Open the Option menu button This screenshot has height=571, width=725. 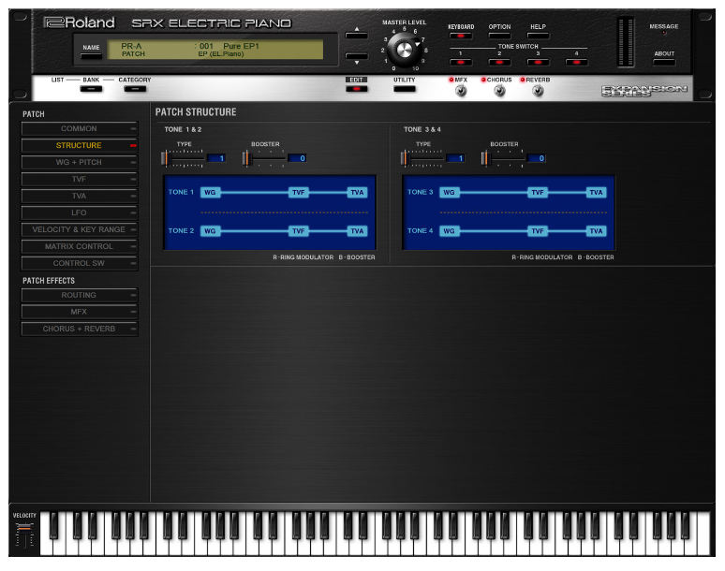[499, 36]
